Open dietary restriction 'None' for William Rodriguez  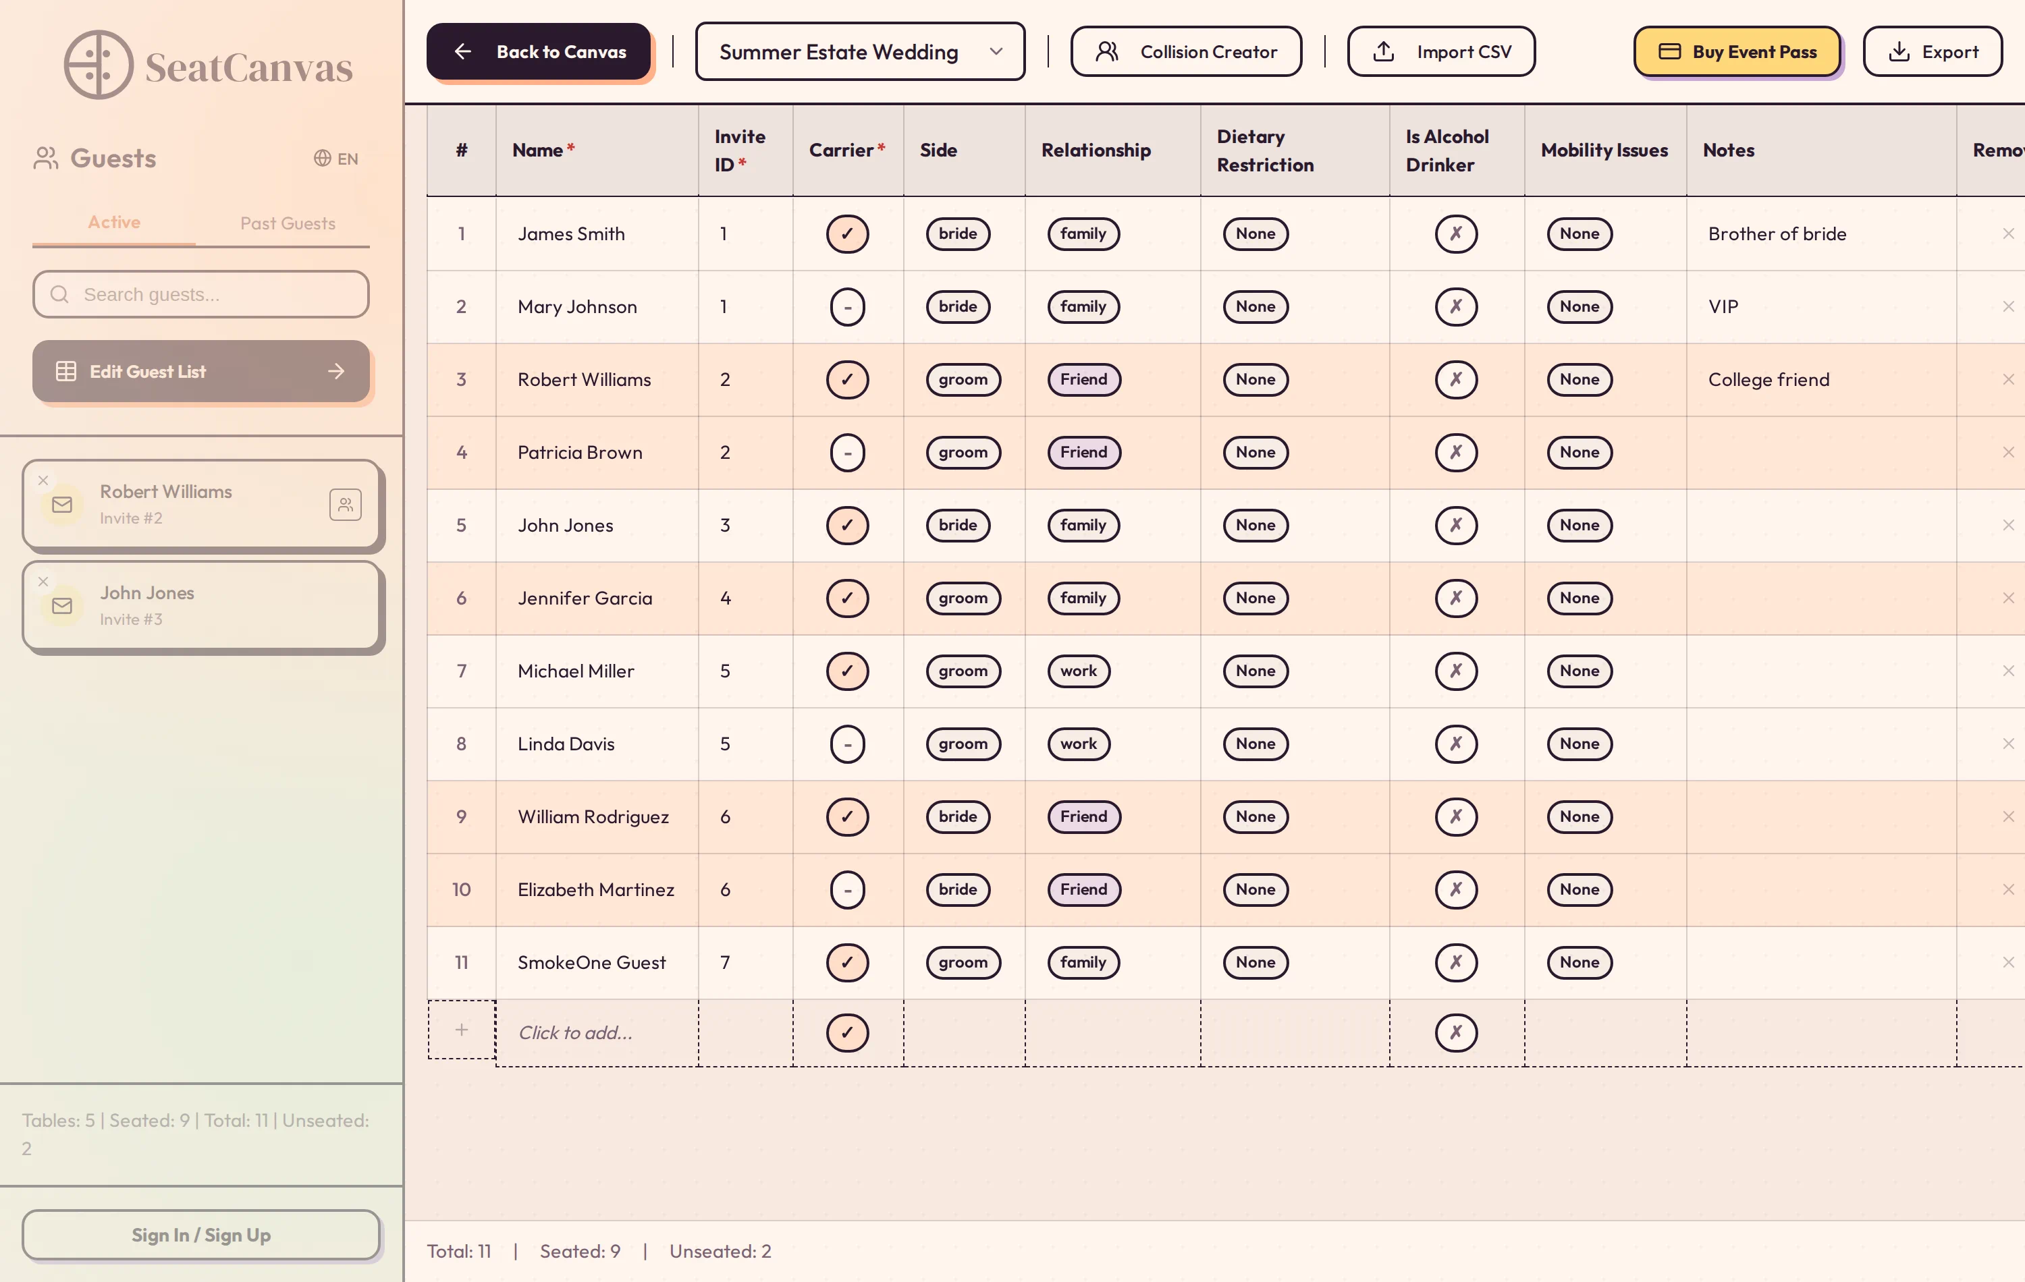[x=1255, y=816]
